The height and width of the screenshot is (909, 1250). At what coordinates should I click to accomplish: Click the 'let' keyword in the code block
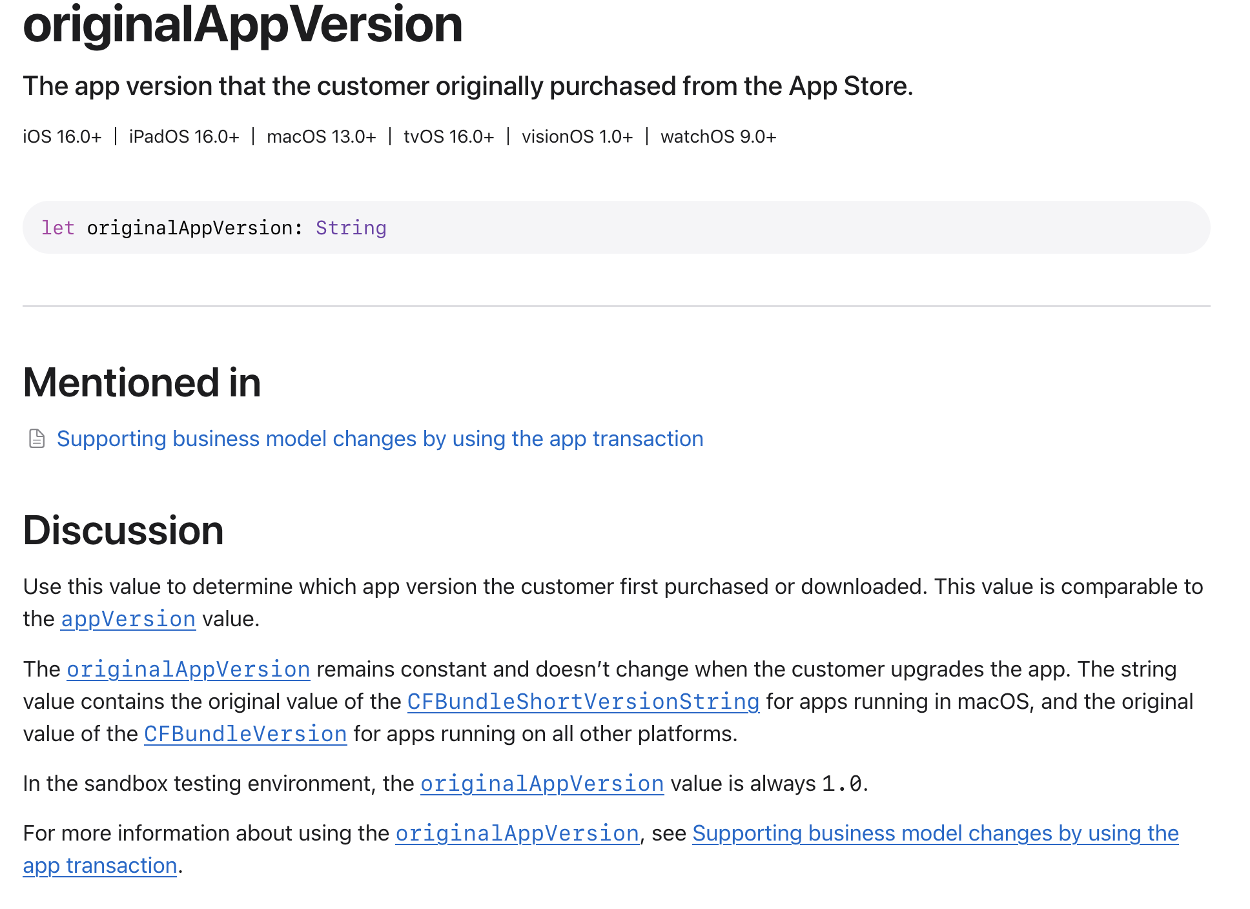pyautogui.click(x=58, y=228)
